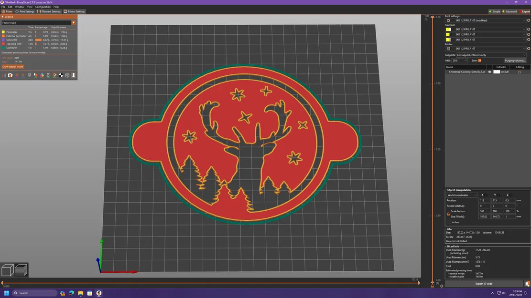Screen dimensions: 531x298
Task: Toggle the Seams display icon
Action: coord(29,75)
